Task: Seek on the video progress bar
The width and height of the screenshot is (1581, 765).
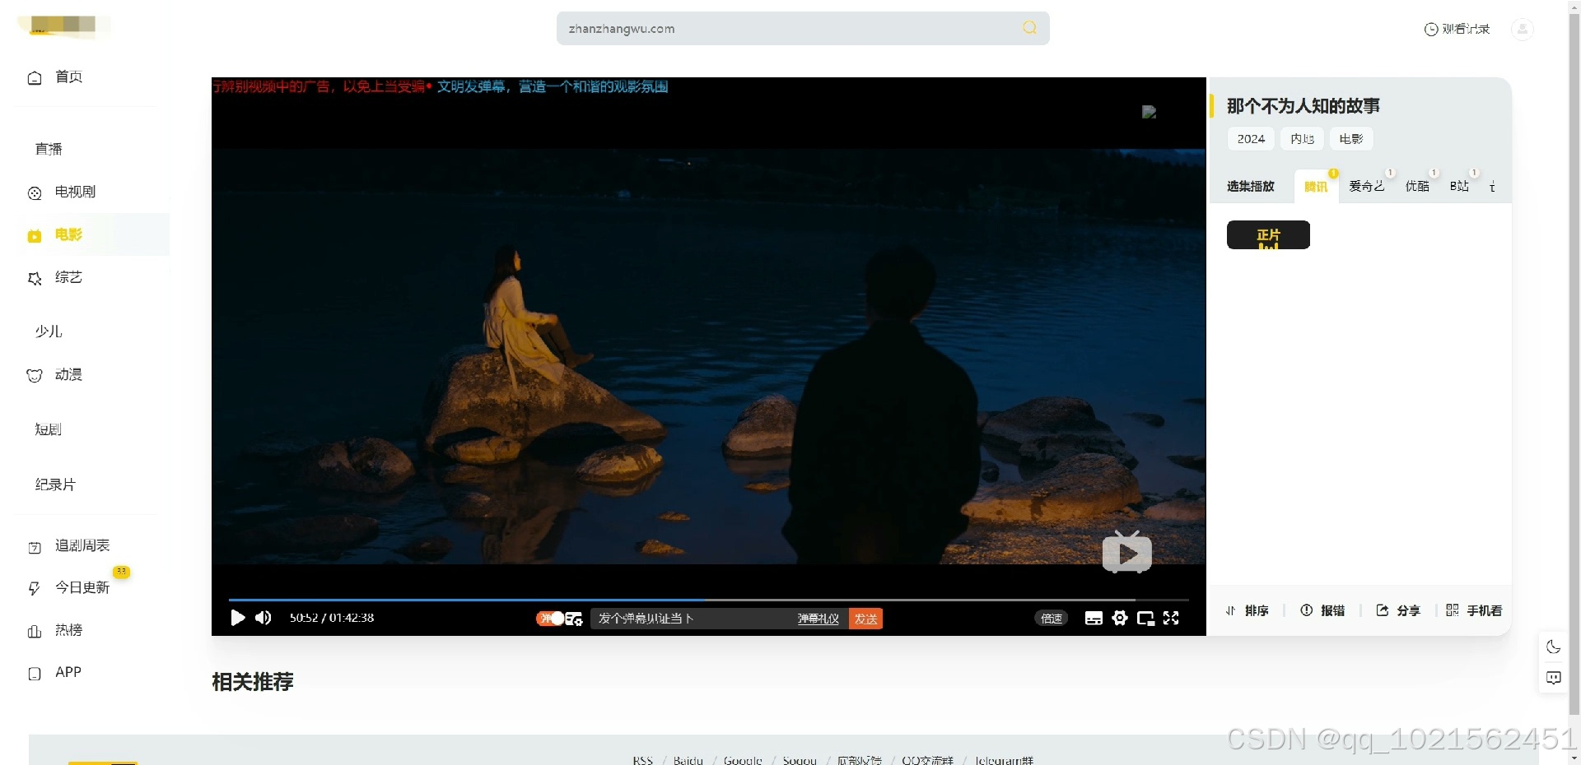Action: [708, 600]
